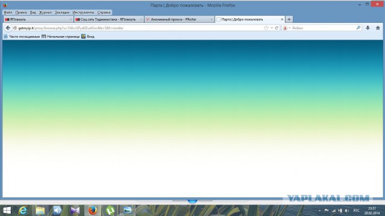Open the Инструменты menu
This screenshot has width=385, height=216.
83,12
